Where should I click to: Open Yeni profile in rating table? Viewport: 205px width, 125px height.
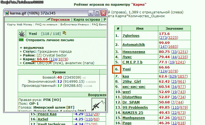click(x=127, y=69)
